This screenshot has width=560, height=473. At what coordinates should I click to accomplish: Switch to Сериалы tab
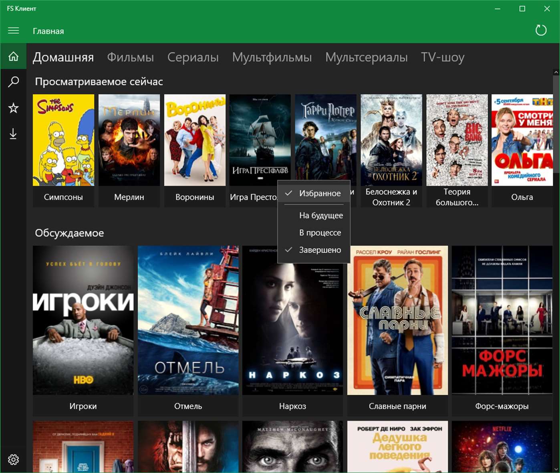tap(193, 57)
